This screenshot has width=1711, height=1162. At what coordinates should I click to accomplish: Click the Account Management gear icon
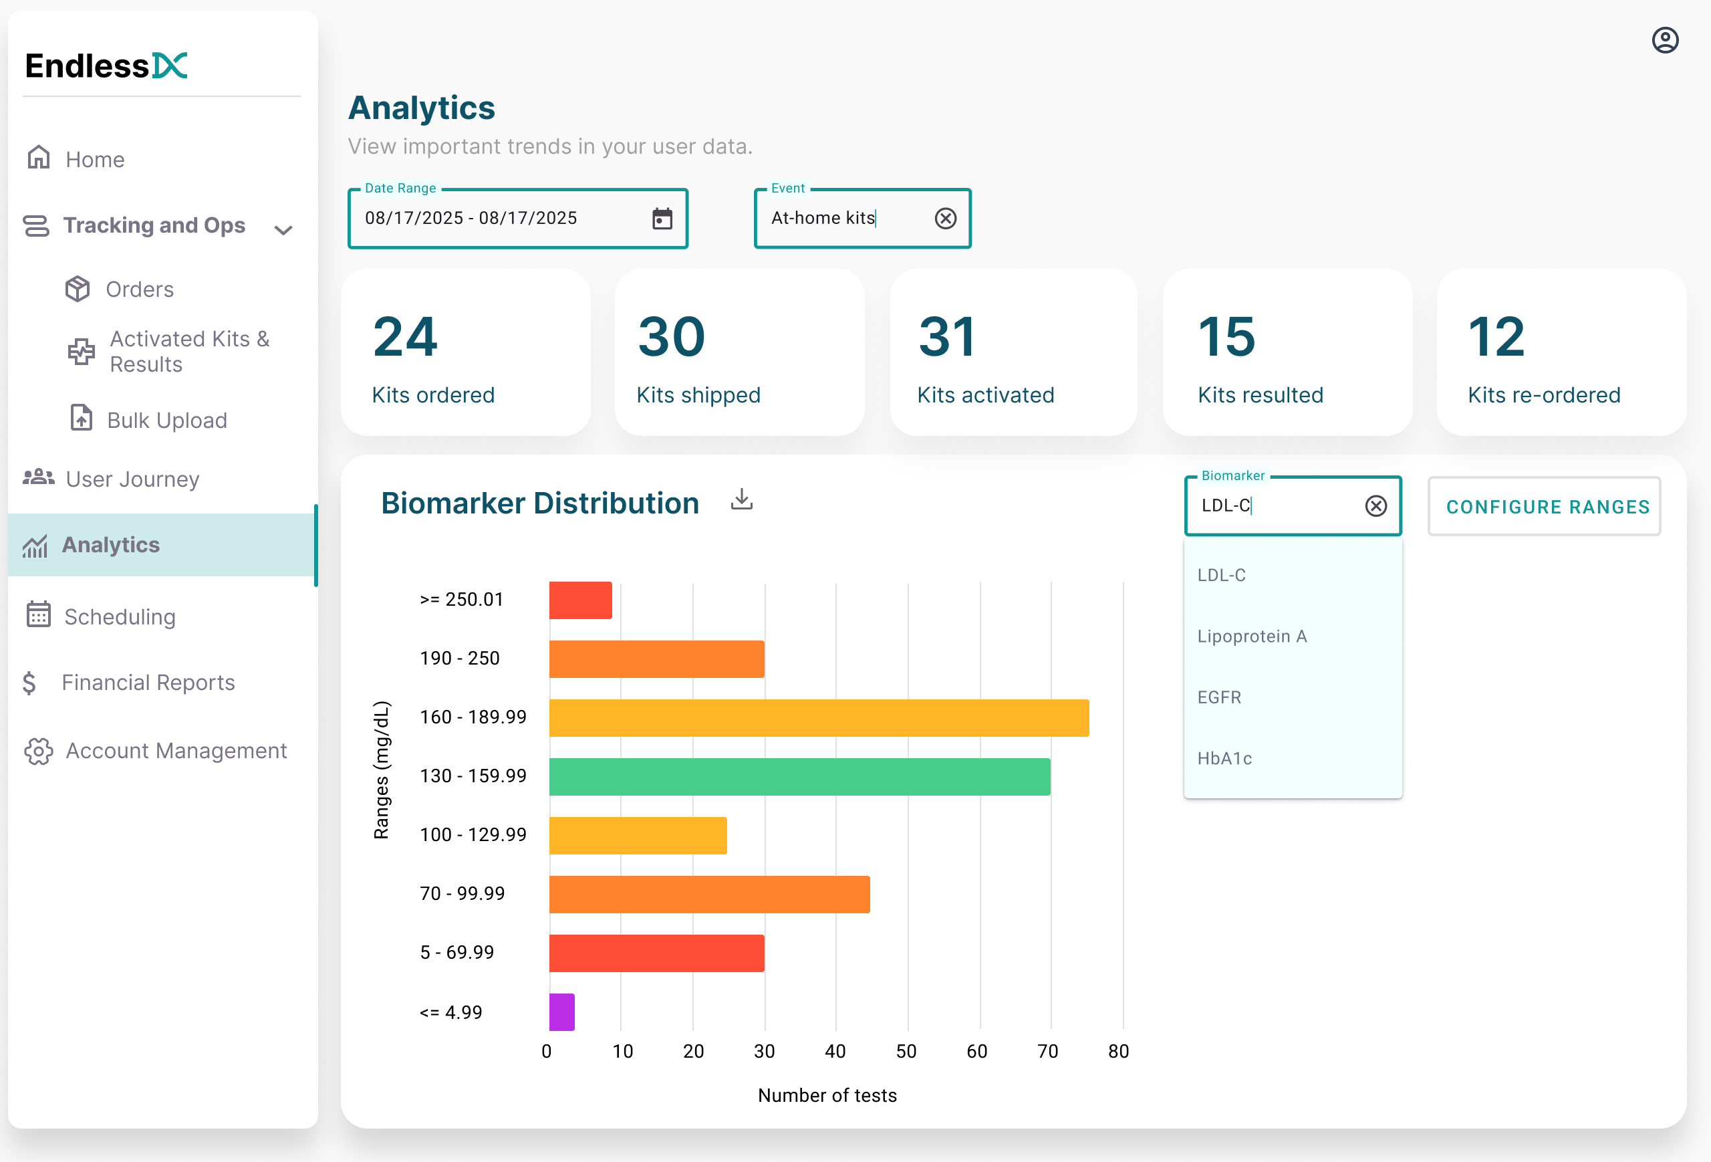click(x=38, y=750)
